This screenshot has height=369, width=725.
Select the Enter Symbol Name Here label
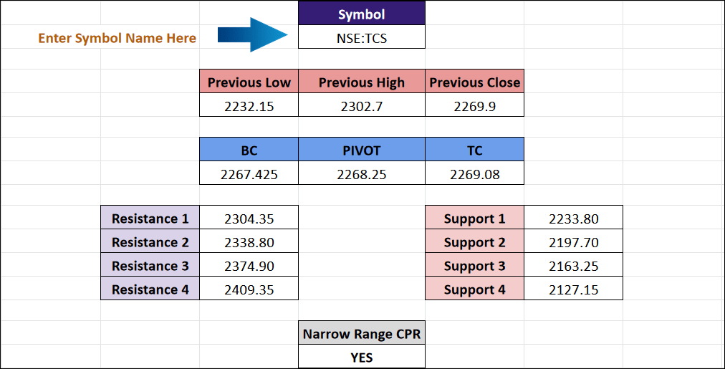117,38
